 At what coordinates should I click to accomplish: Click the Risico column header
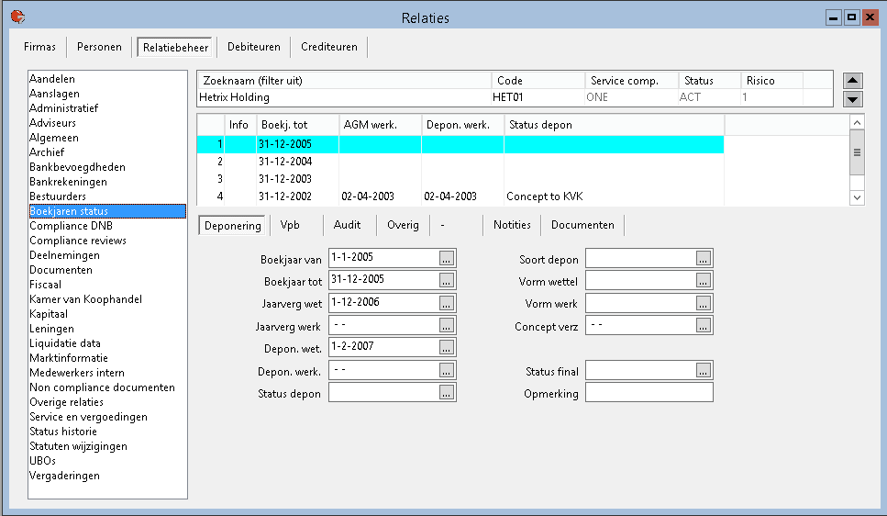(x=771, y=81)
